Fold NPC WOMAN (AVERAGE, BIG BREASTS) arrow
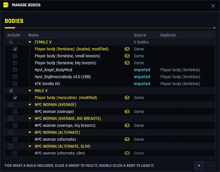 [x=30, y=118]
